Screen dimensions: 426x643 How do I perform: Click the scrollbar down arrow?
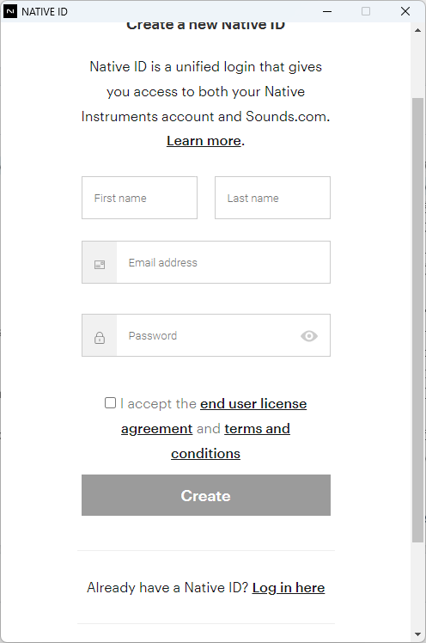click(x=417, y=634)
